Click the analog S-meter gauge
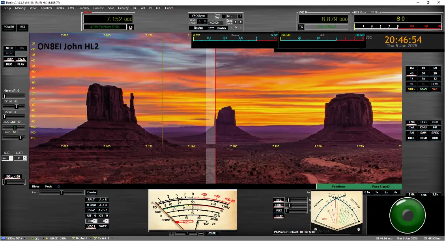The width and height of the screenshot is (445, 241). 192,210
